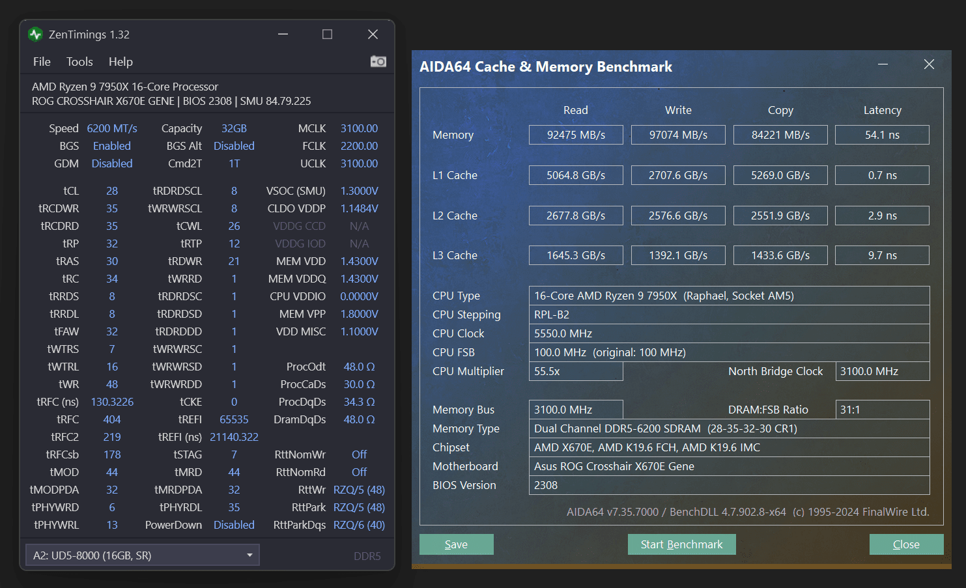Click the AIDA64 version copyright text

(748, 512)
